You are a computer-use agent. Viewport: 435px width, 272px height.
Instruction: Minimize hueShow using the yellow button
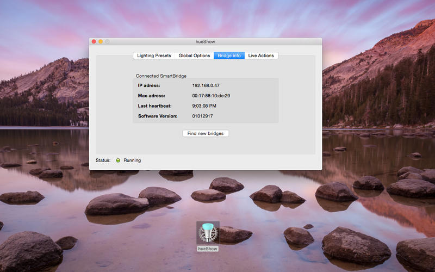[x=101, y=41]
